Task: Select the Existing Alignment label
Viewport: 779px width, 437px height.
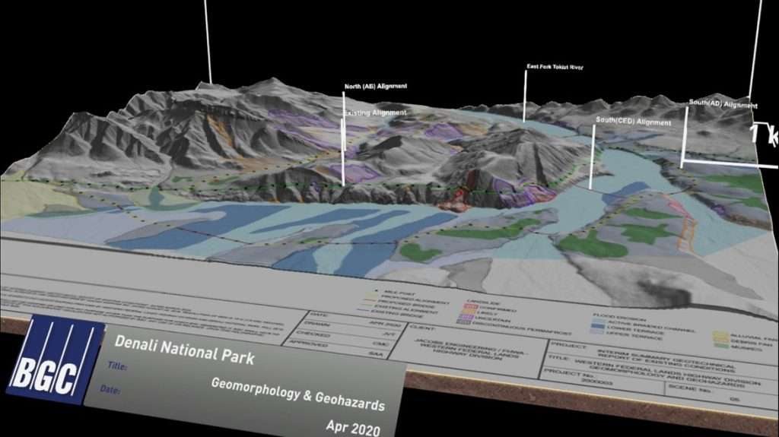Action: click(375, 112)
